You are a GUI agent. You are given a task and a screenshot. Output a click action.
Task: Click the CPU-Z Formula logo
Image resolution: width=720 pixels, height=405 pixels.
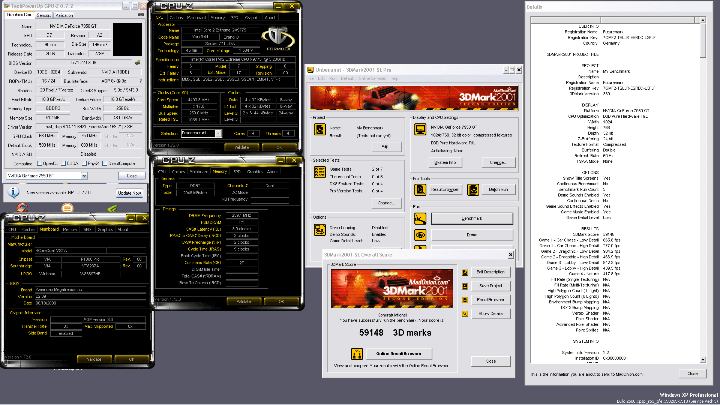pos(278,38)
